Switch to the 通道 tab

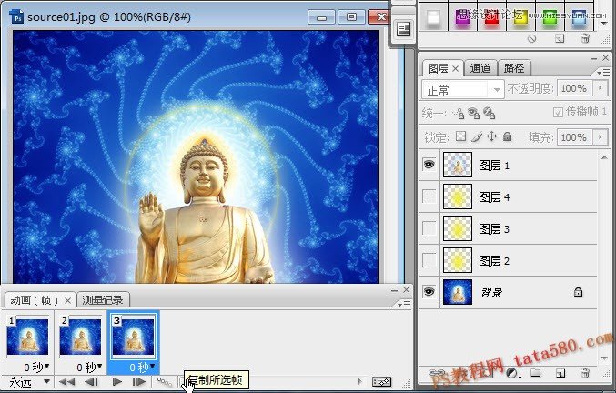480,68
